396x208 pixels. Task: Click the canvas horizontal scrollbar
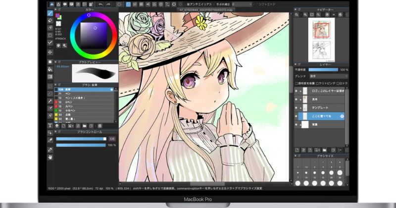tap(207, 184)
